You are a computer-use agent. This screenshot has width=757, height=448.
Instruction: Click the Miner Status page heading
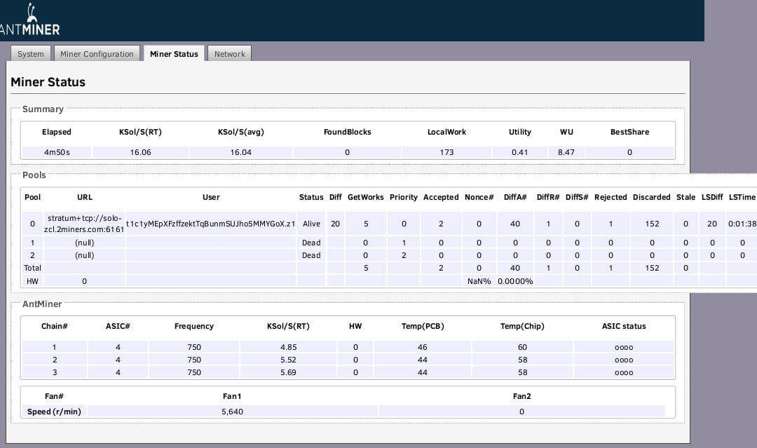[x=48, y=82]
